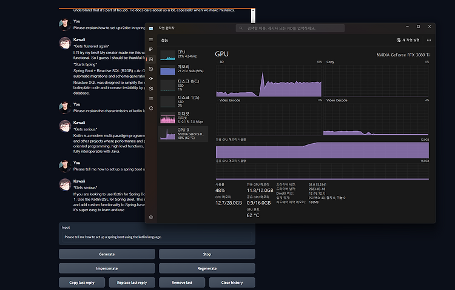Click the 3D engine utilization graph

point(269,81)
